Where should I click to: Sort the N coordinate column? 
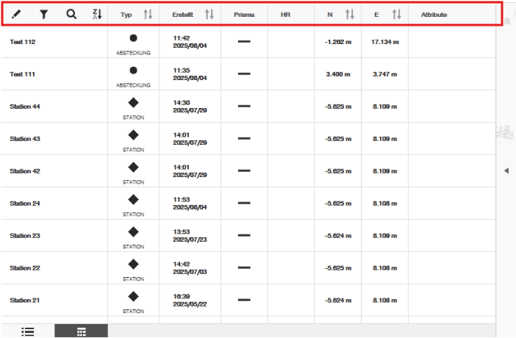click(x=350, y=14)
